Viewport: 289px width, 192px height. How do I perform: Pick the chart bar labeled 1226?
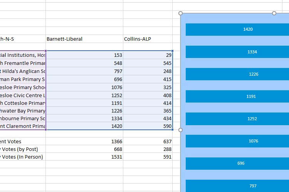pos(237,74)
